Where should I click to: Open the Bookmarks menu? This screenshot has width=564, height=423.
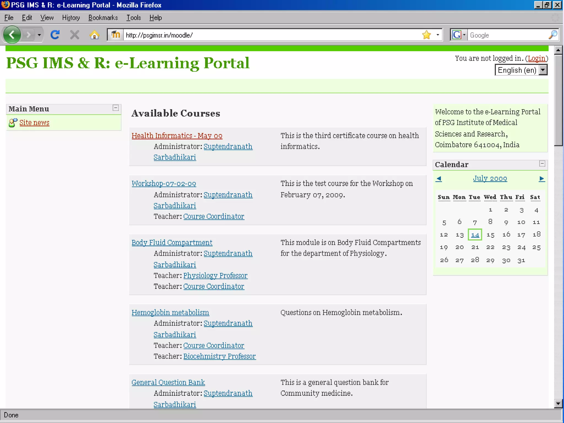pos(103,18)
